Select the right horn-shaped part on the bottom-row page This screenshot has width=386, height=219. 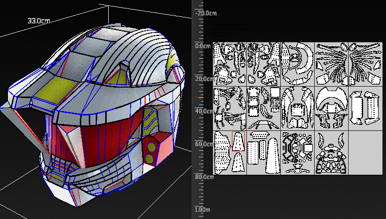point(341,139)
